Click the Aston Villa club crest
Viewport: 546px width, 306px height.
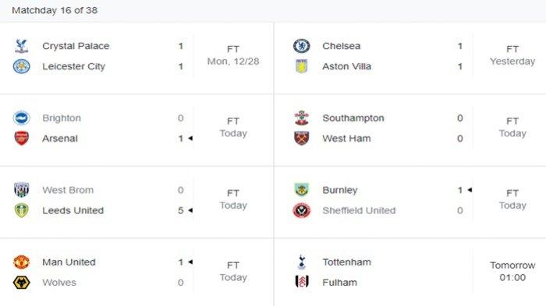[302, 66]
